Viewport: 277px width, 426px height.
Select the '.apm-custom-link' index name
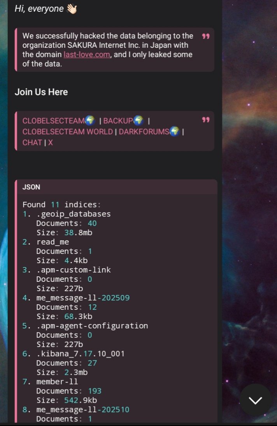[74, 270]
